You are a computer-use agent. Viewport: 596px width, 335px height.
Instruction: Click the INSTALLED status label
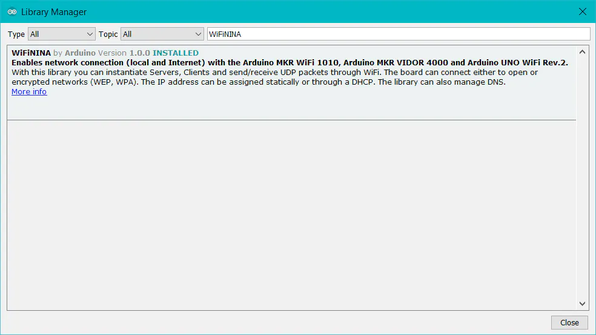[x=176, y=53]
